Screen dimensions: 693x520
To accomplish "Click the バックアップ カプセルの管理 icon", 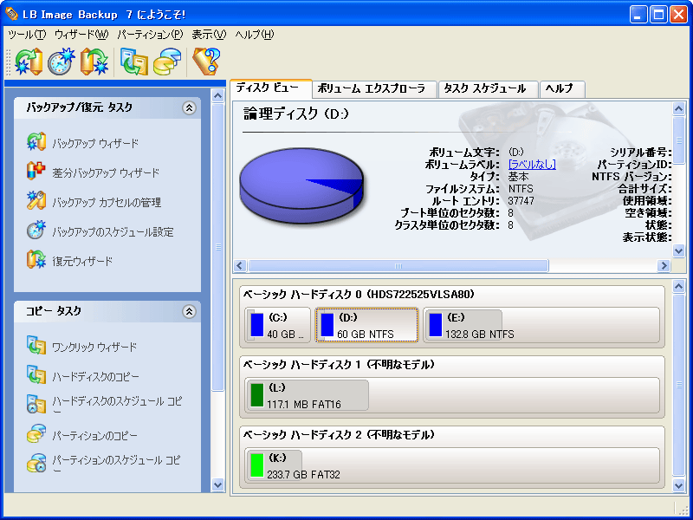I will (x=36, y=201).
